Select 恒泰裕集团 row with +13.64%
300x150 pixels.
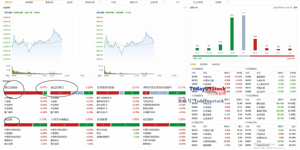coord(164,98)
